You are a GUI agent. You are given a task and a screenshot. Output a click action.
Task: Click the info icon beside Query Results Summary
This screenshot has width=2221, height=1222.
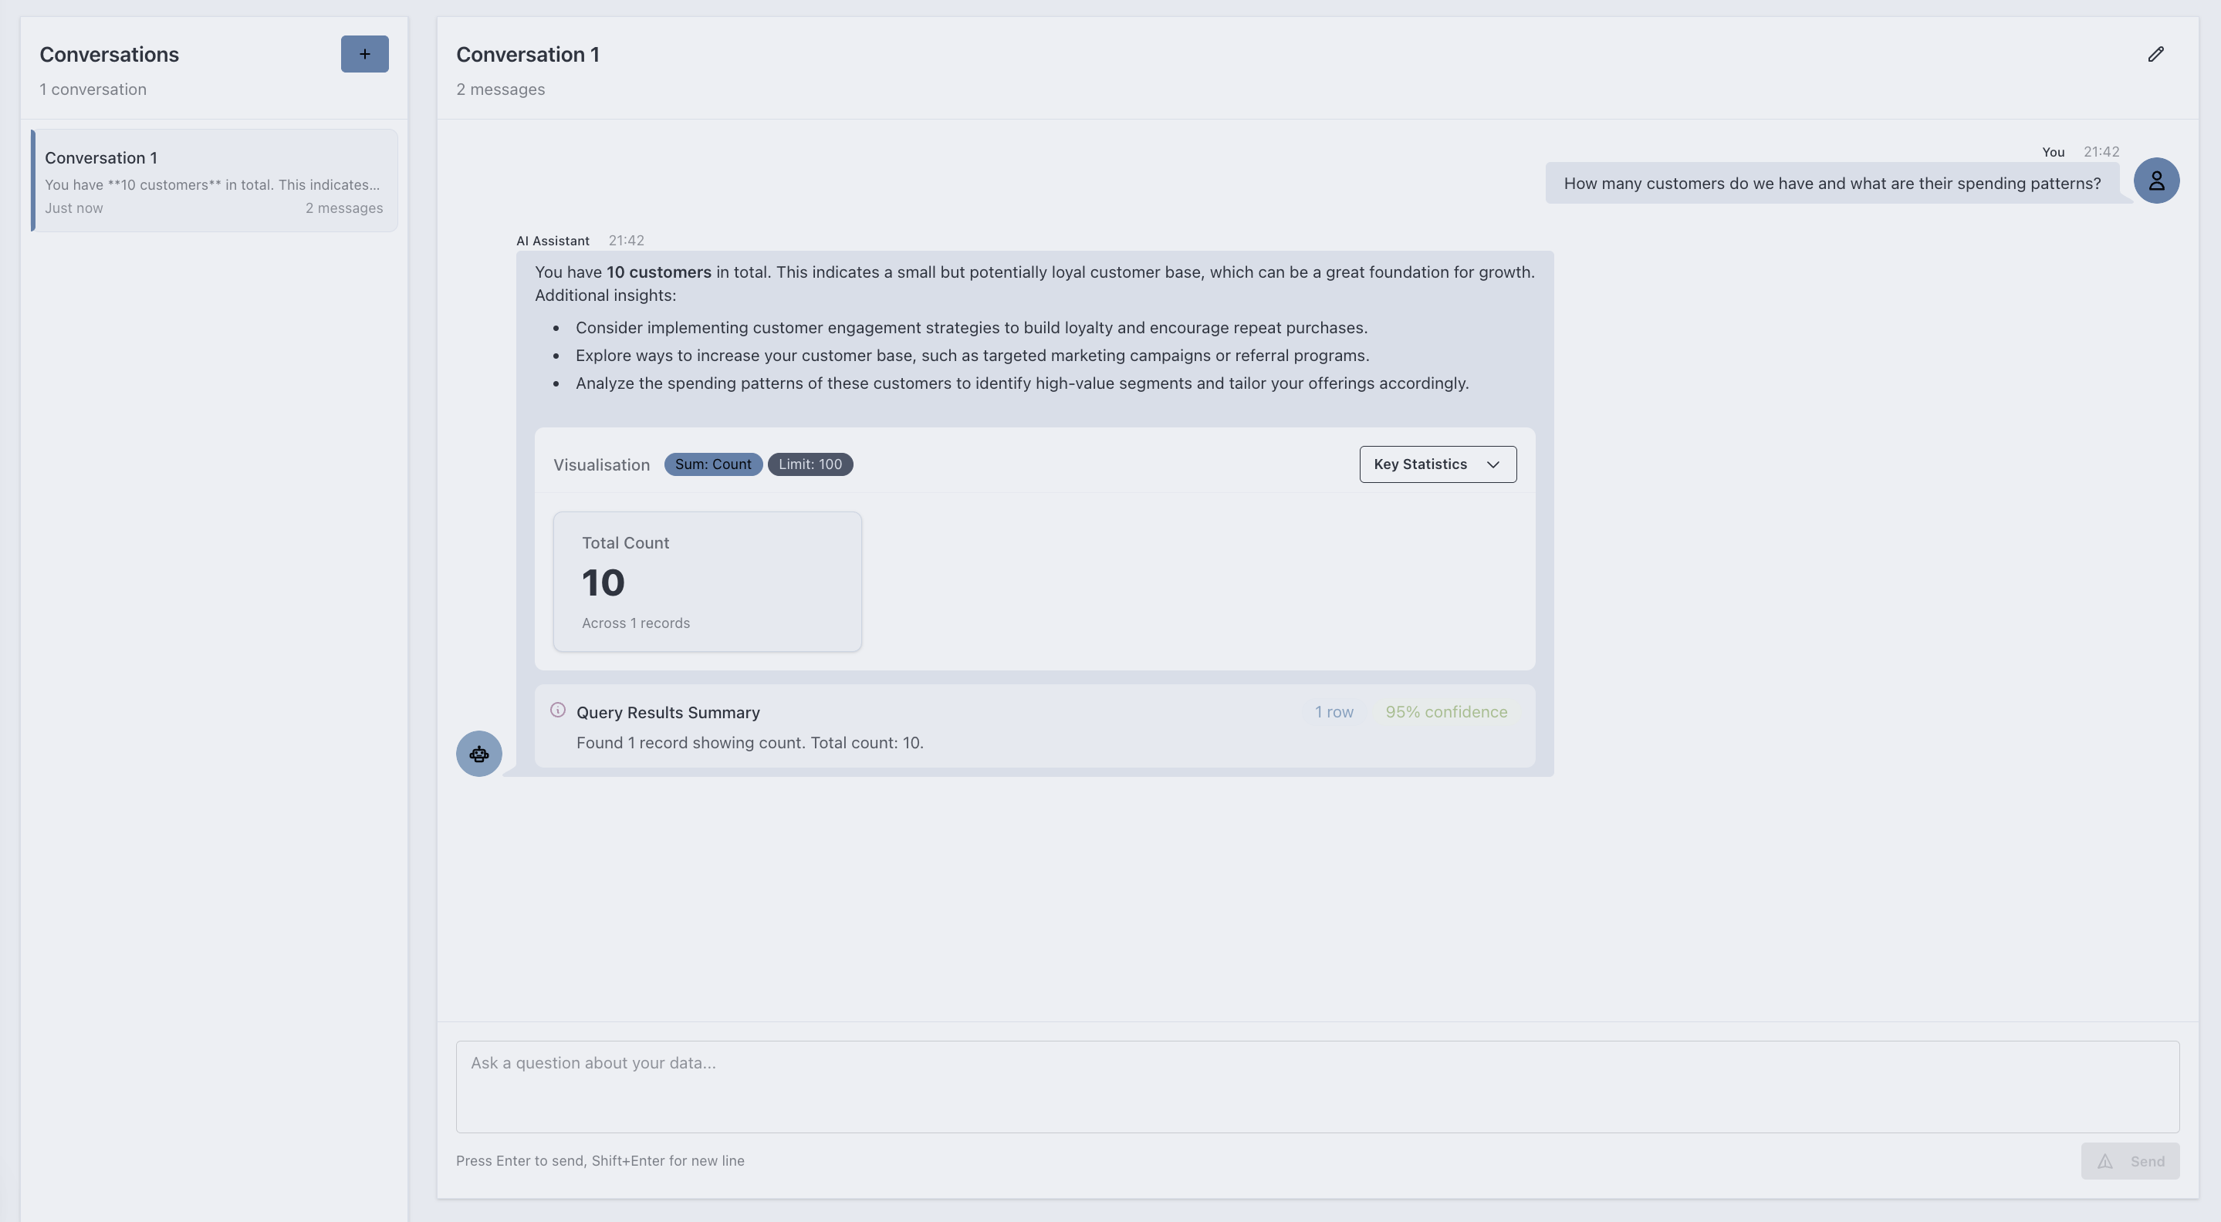pyautogui.click(x=558, y=710)
